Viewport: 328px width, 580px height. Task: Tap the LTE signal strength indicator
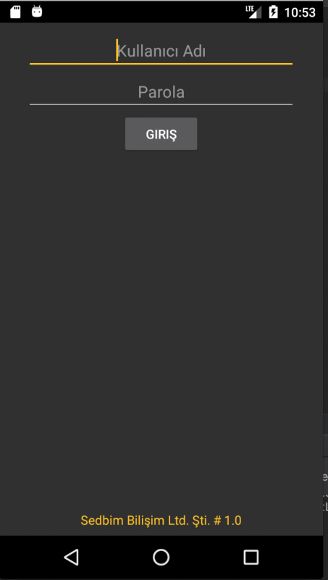(253, 12)
